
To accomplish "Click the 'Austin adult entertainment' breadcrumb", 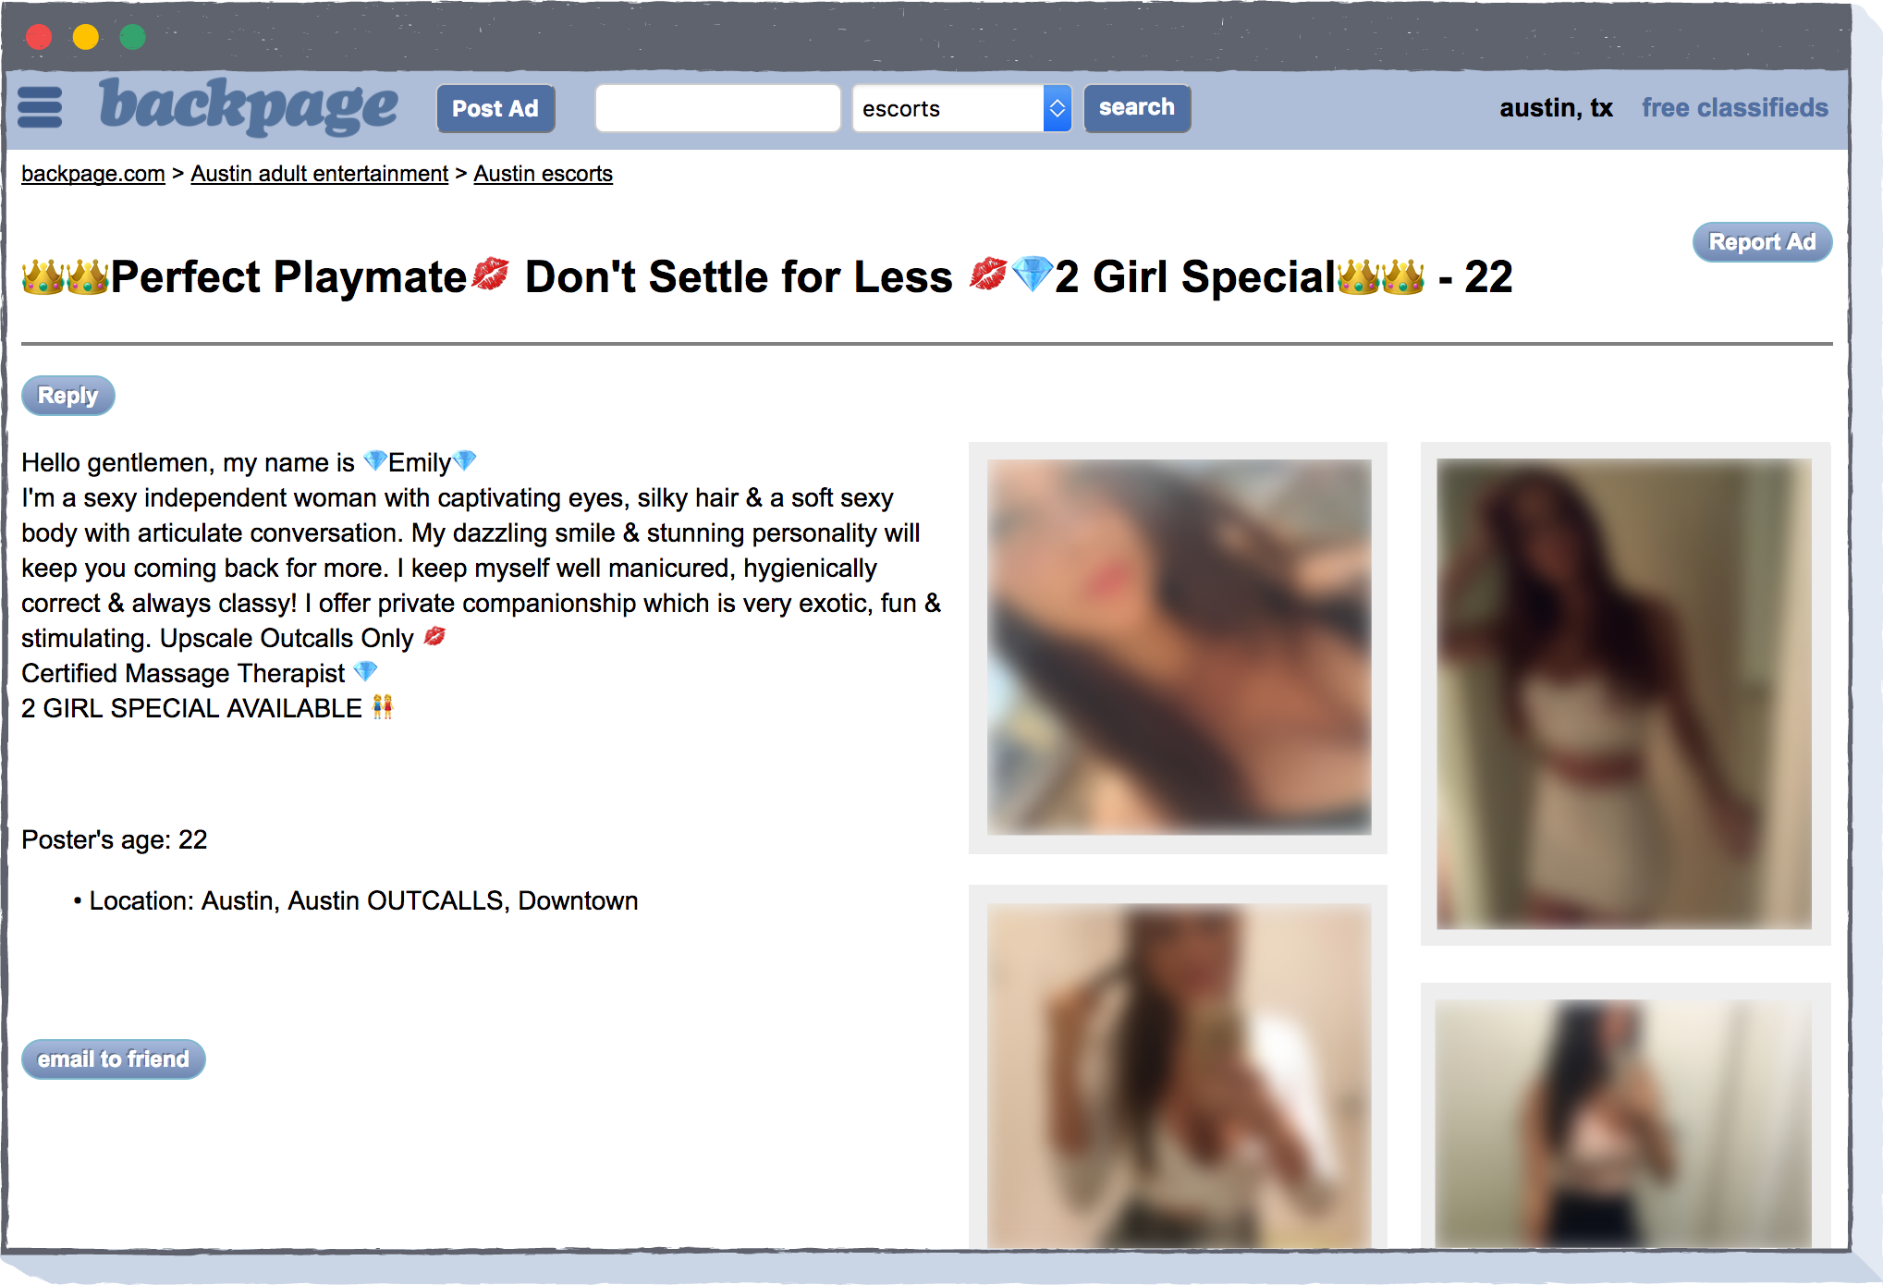I will point(321,176).
